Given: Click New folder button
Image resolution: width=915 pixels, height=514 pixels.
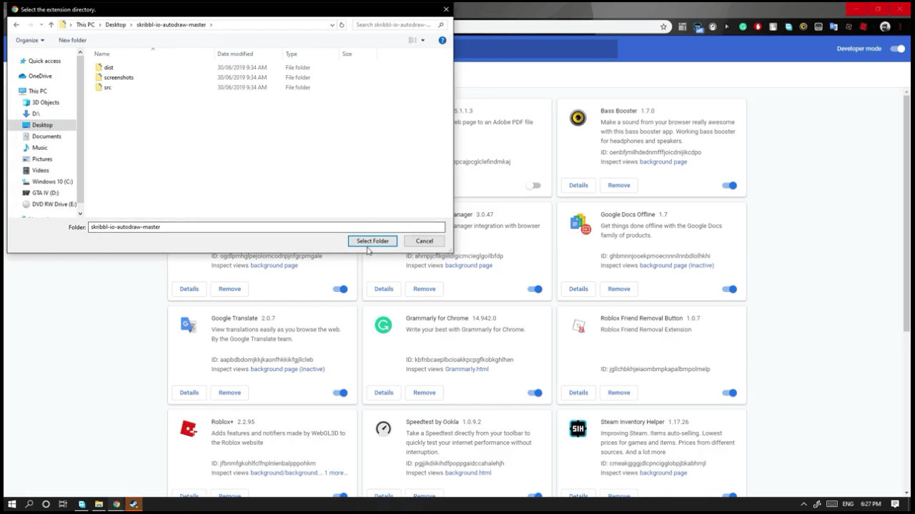Looking at the screenshot, I should pos(72,40).
